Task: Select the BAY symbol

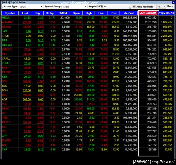Action: click(5, 68)
